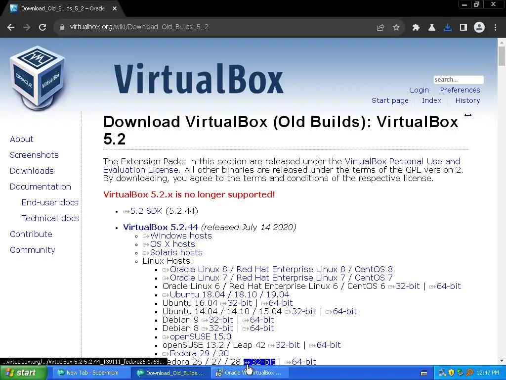Click the orange magnifier tray icon
The image size is (506, 380).
pyautogui.click(x=469, y=373)
